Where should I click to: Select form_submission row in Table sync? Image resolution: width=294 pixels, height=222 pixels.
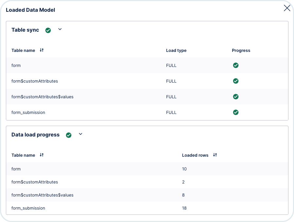(147, 112)
